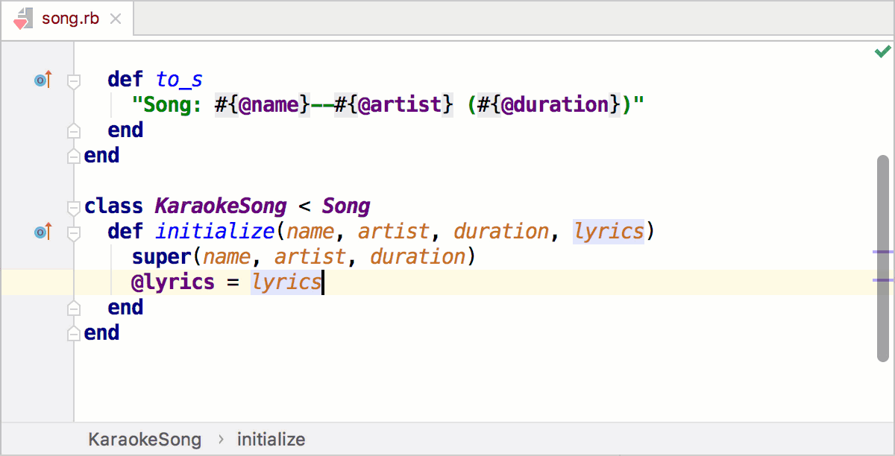This screenshot has width=895, height=456.
Task: Click the highlighted lyrics parameter in initialize
Action: pyautogui.click(x=609, y=232)
